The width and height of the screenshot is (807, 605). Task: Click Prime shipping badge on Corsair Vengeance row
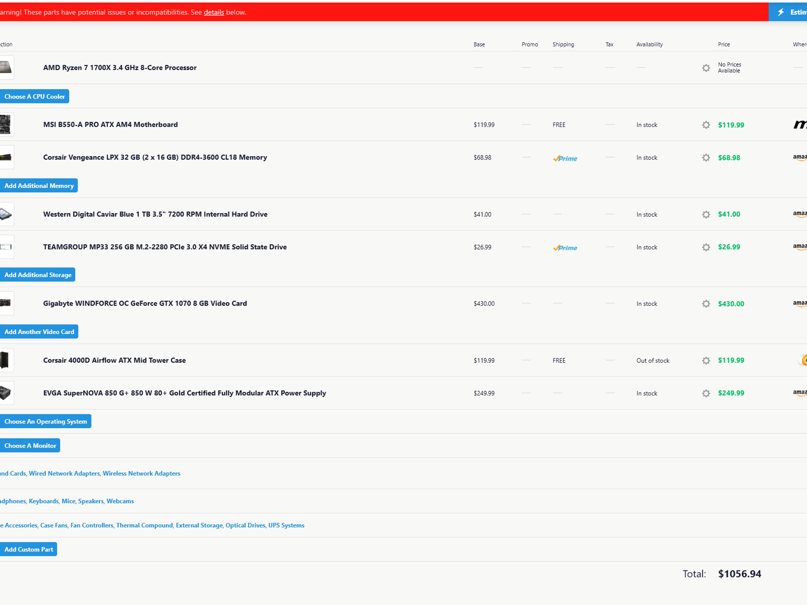pyautogui.click(x=565, y=158)
